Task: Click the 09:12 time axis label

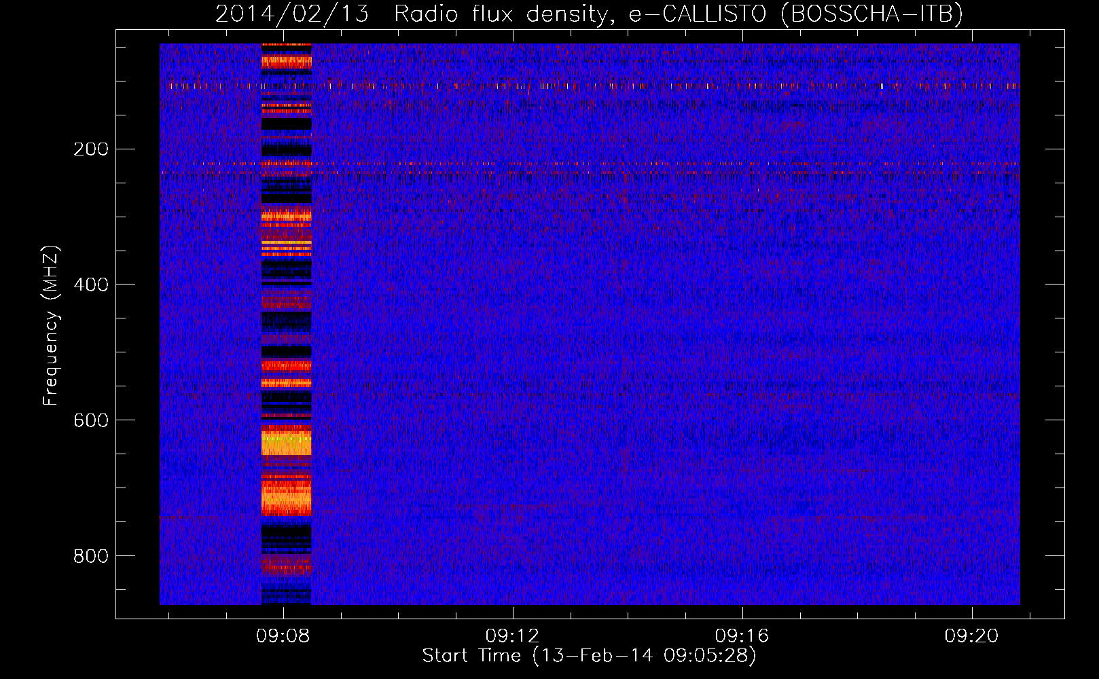Action: tap(512, 636)
